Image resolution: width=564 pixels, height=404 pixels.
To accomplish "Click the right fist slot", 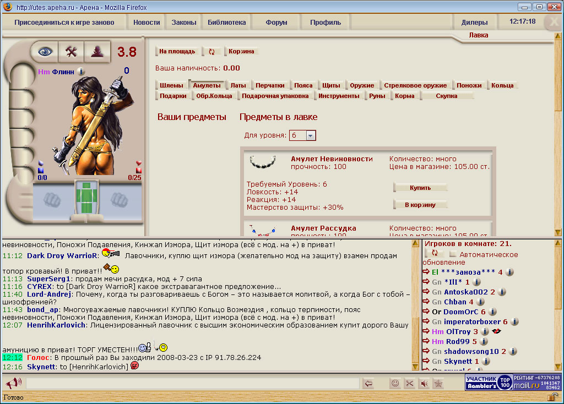I will (x=120, y=200).
